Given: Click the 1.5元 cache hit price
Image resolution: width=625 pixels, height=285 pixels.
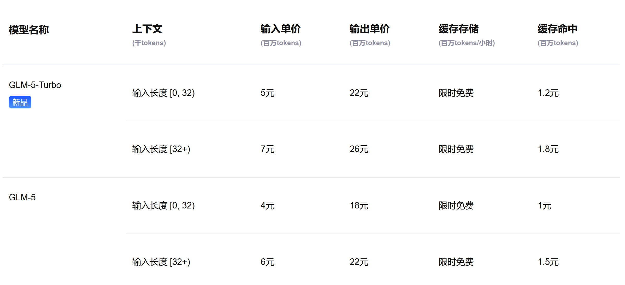Looking at the screenshot, I should point(548,262).
